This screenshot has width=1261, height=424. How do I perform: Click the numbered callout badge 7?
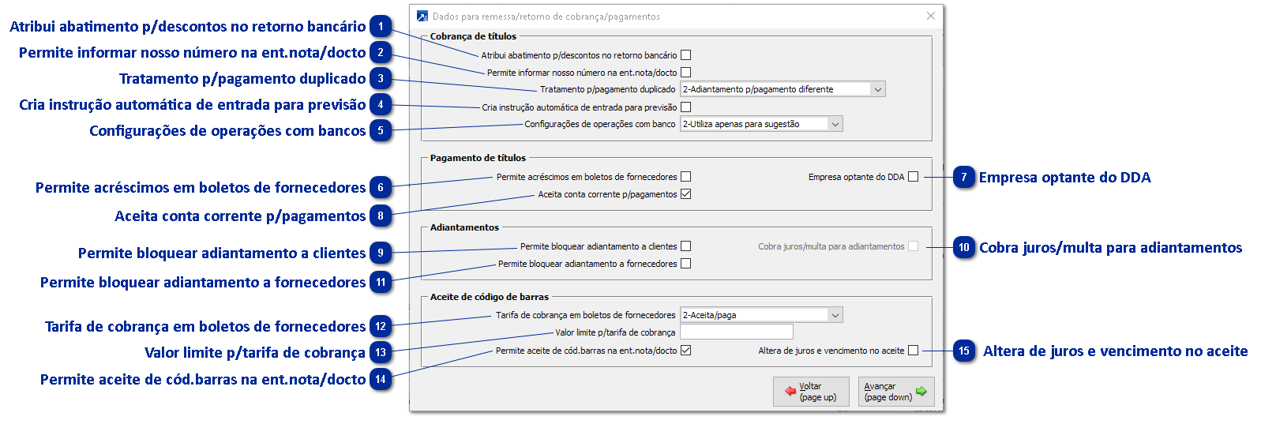click(x=964, y=178)
